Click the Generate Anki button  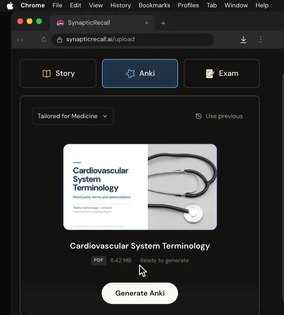click(140, 293)
